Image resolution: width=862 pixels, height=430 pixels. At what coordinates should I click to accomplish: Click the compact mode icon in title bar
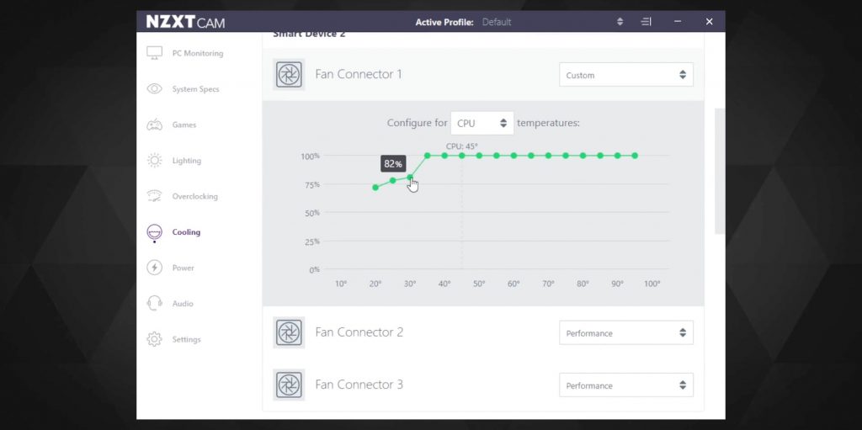point(646,22)
